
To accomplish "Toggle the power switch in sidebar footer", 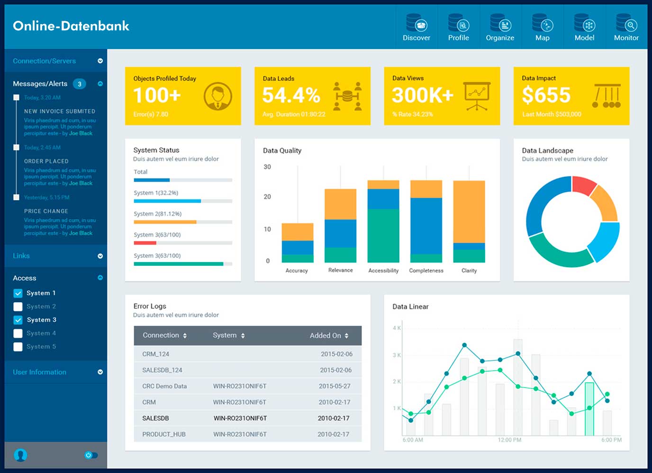I will point(91,455).
